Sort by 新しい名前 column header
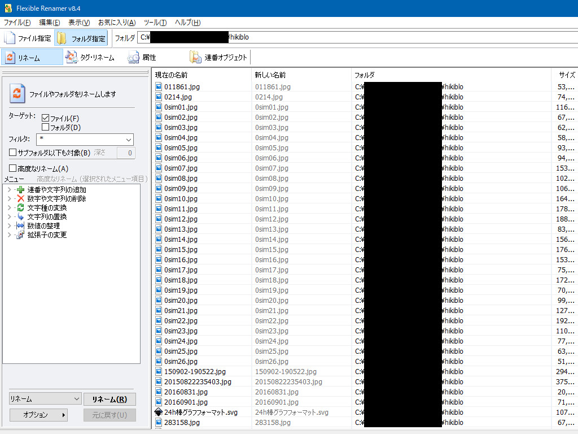Image resolution: width=578 pixels, height=434 pixels. pyautogui.click(x=301, y=75)
